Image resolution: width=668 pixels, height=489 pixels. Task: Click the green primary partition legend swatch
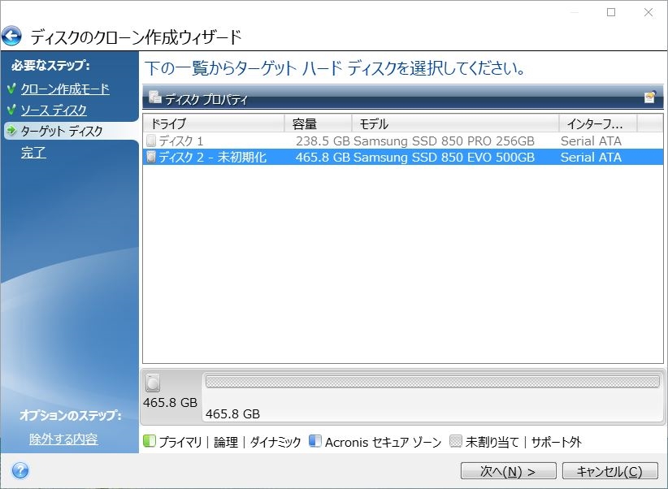point(149,441)
